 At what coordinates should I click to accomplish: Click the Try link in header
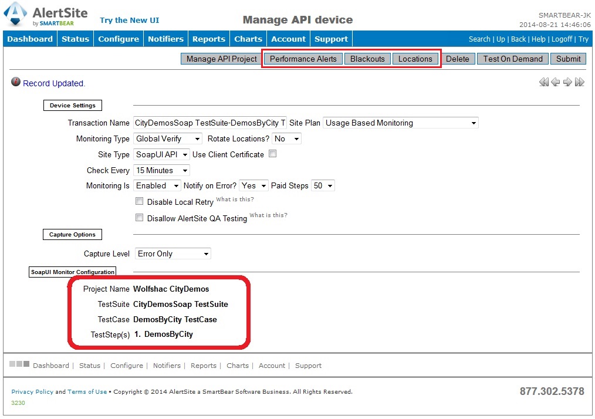point(584,39)
